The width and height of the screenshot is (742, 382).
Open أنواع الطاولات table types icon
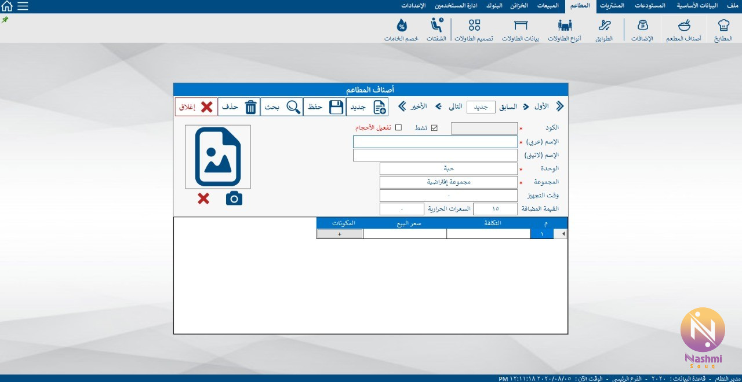point(565,25)
